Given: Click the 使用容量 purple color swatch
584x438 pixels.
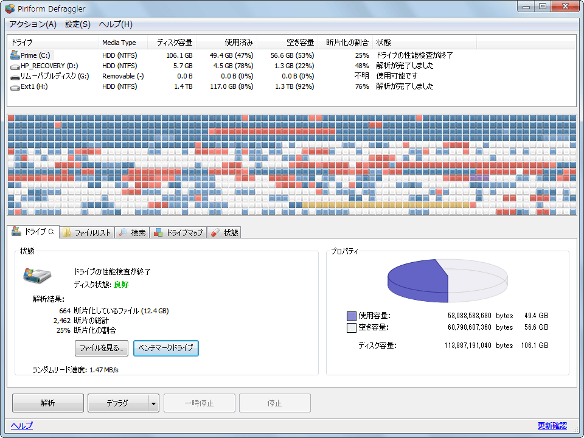Looking at the screenshot, I should coord(352,316).
